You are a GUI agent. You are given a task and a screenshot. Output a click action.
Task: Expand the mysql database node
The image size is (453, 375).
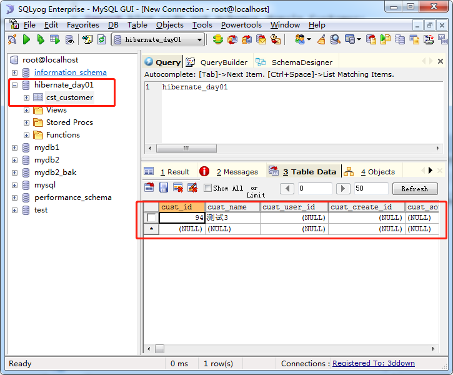click(15, 185)
